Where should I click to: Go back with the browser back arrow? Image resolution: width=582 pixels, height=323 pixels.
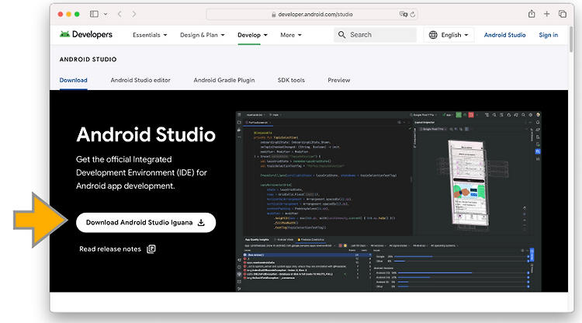(120, 14)
